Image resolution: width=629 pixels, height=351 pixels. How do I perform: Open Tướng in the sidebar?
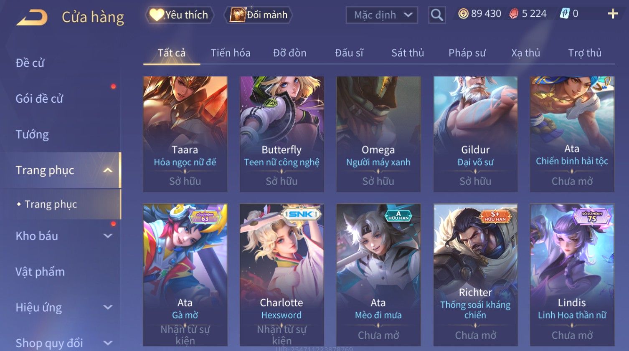point(32,134)
